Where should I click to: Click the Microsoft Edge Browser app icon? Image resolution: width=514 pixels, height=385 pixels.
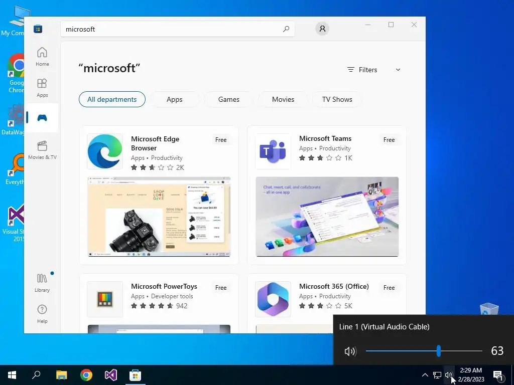[105, 151]
